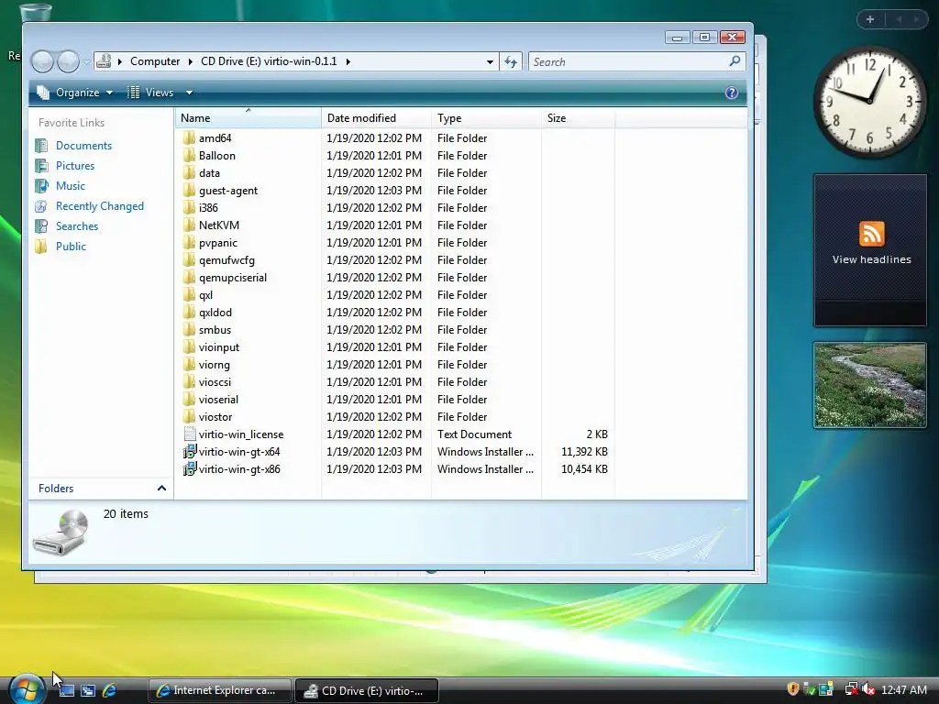Select the NetKVM folder icon
This screenshot has width=939, height=704.
[x=189, y=225]
